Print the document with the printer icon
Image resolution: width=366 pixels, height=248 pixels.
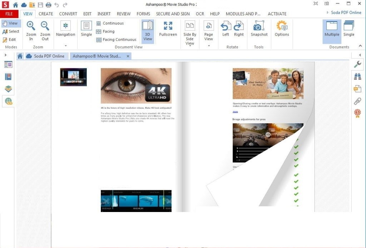[x=48, y=5]
